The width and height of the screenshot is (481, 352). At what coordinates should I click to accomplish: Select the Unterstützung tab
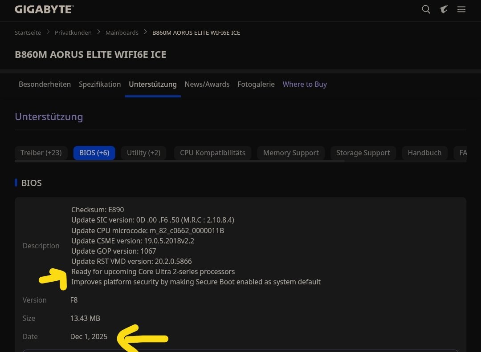153,84
